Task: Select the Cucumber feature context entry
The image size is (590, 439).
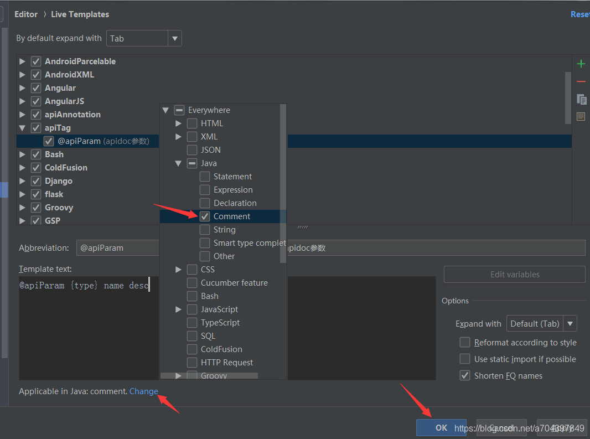Action: (x=234, y=283)
